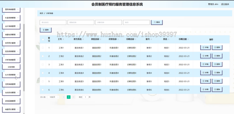Click cell 科室名称4 in the table
The width and height of the screenshot is (234, 114).
coord(114,73)
